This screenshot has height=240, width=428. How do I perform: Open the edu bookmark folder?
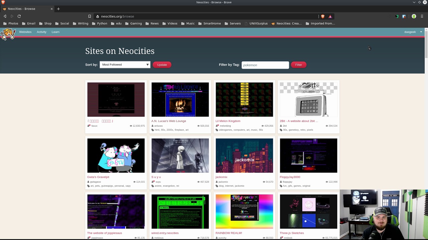pos(116,23)
